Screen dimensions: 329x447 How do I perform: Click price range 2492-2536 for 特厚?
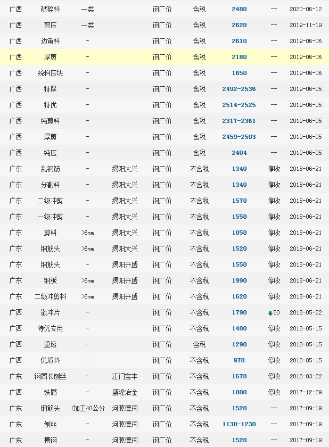tap(239, 89)
